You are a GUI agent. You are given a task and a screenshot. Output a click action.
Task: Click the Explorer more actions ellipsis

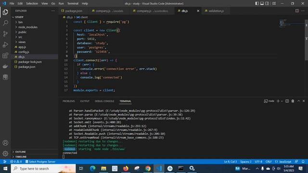click(x=53, y=11)
